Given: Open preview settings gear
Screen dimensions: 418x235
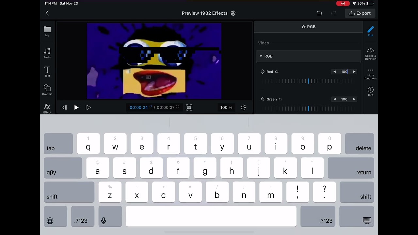Looking at the screenshot, I should [x=244, y=107].
